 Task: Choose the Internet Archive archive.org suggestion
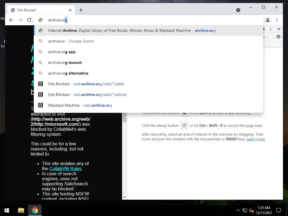tap(148, 30)
